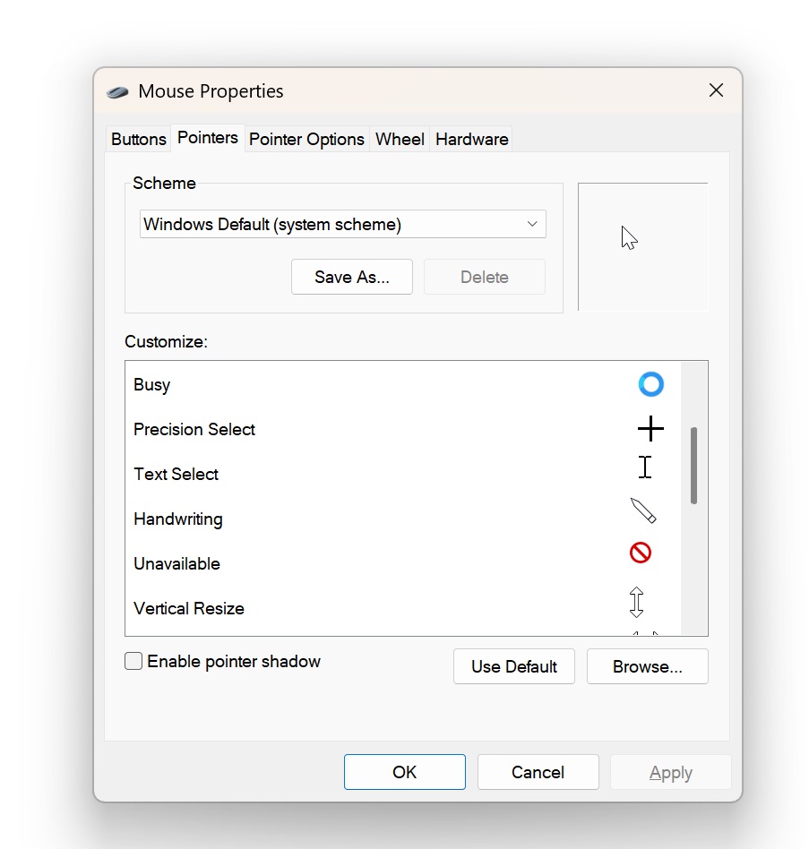
Task: Select the Pointers tab
Action: pos(207,138)
